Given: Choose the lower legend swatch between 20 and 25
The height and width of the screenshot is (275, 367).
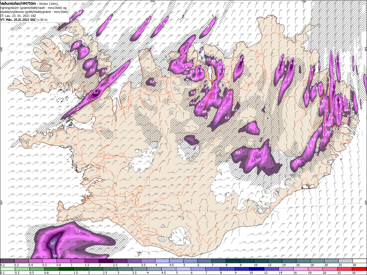Looking at the screenshot, I should [x=330, y=269].
